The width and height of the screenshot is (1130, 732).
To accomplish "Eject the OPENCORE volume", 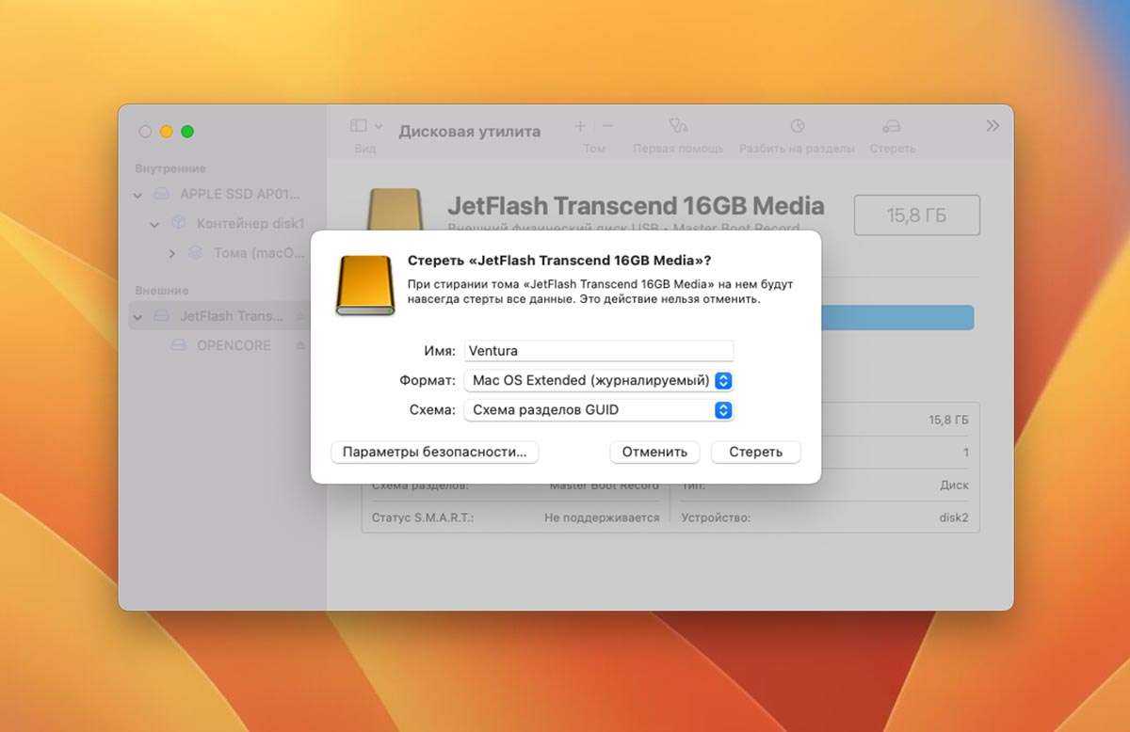I will tap(300, 345).
